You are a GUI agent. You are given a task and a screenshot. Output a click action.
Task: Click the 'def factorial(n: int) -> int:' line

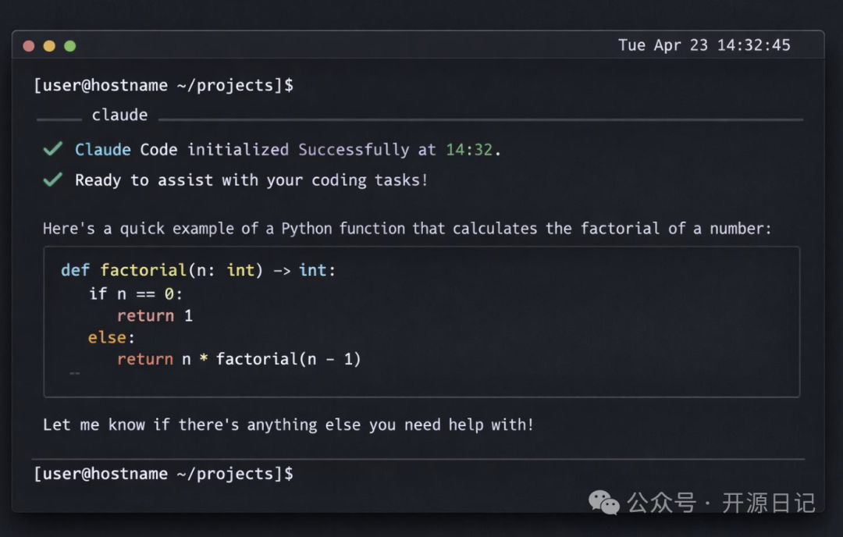[198, 270]
